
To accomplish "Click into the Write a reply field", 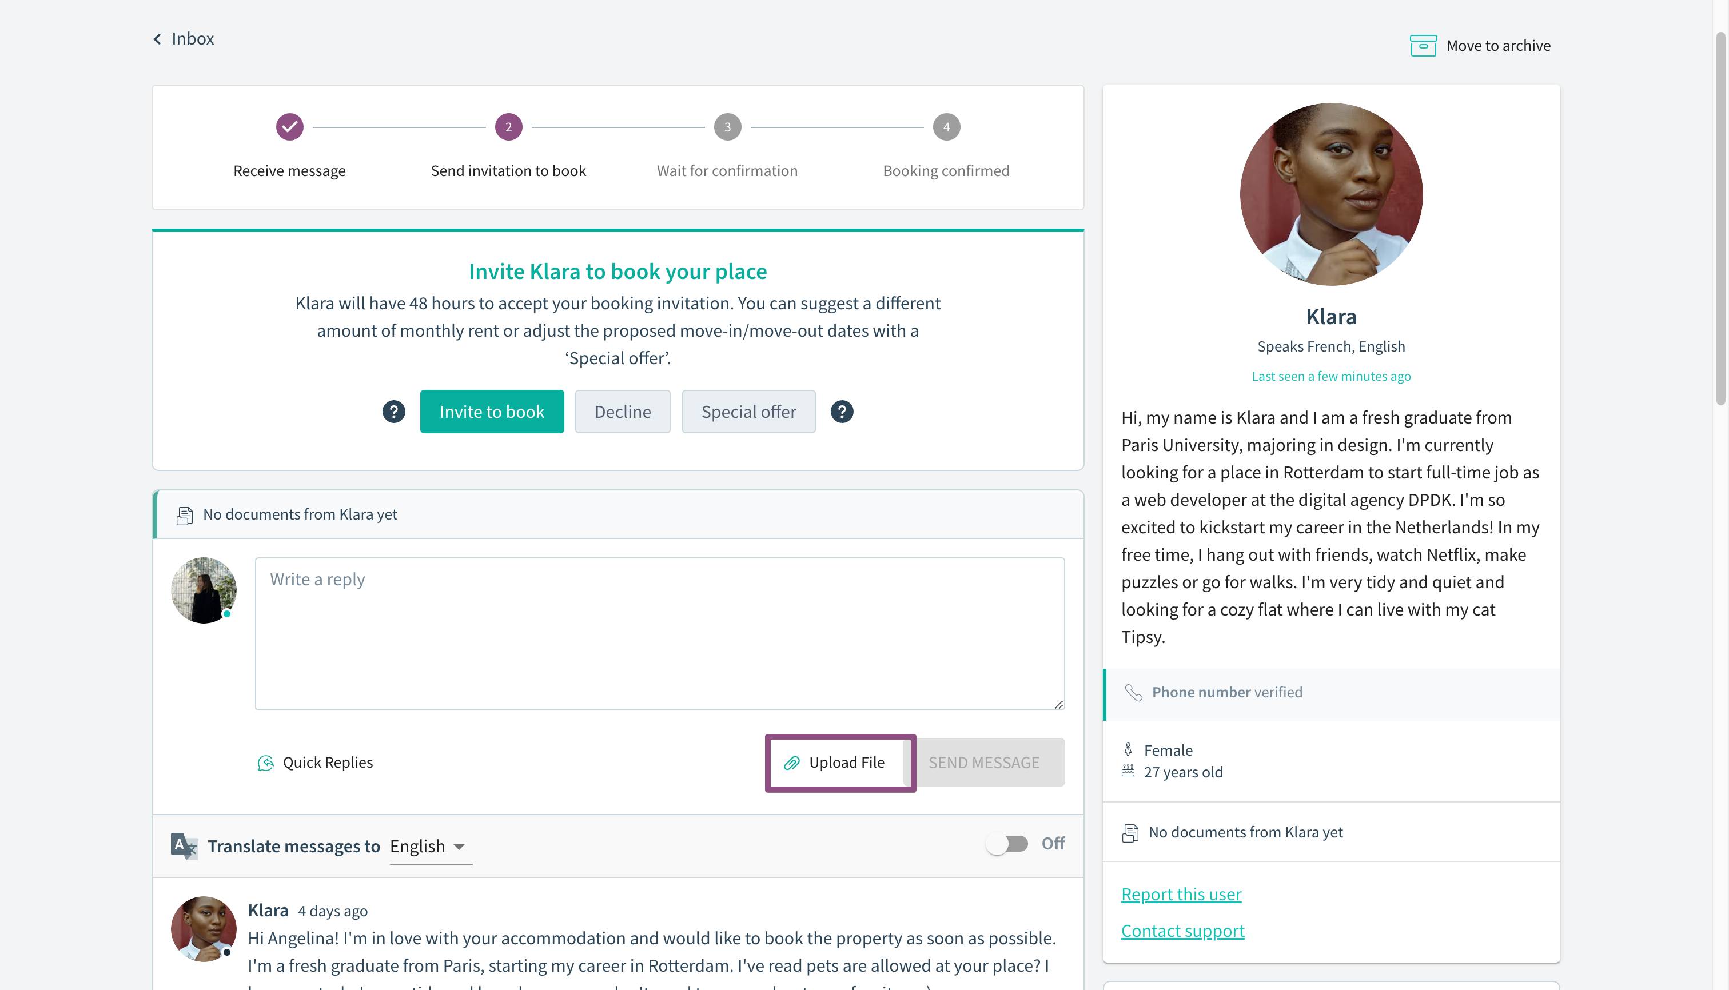I will point(659,634).
